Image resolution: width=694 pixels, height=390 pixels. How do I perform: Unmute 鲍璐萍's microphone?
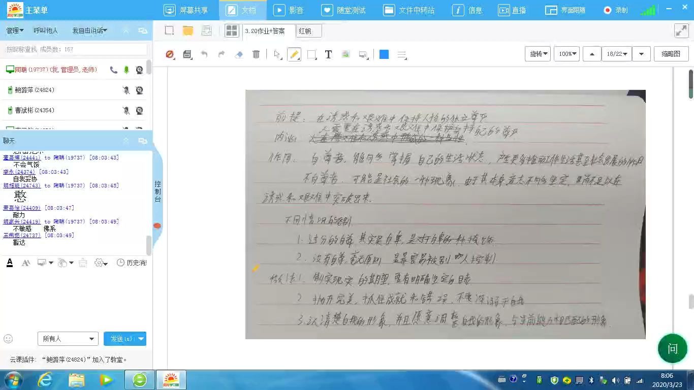(x=127, y=90)
